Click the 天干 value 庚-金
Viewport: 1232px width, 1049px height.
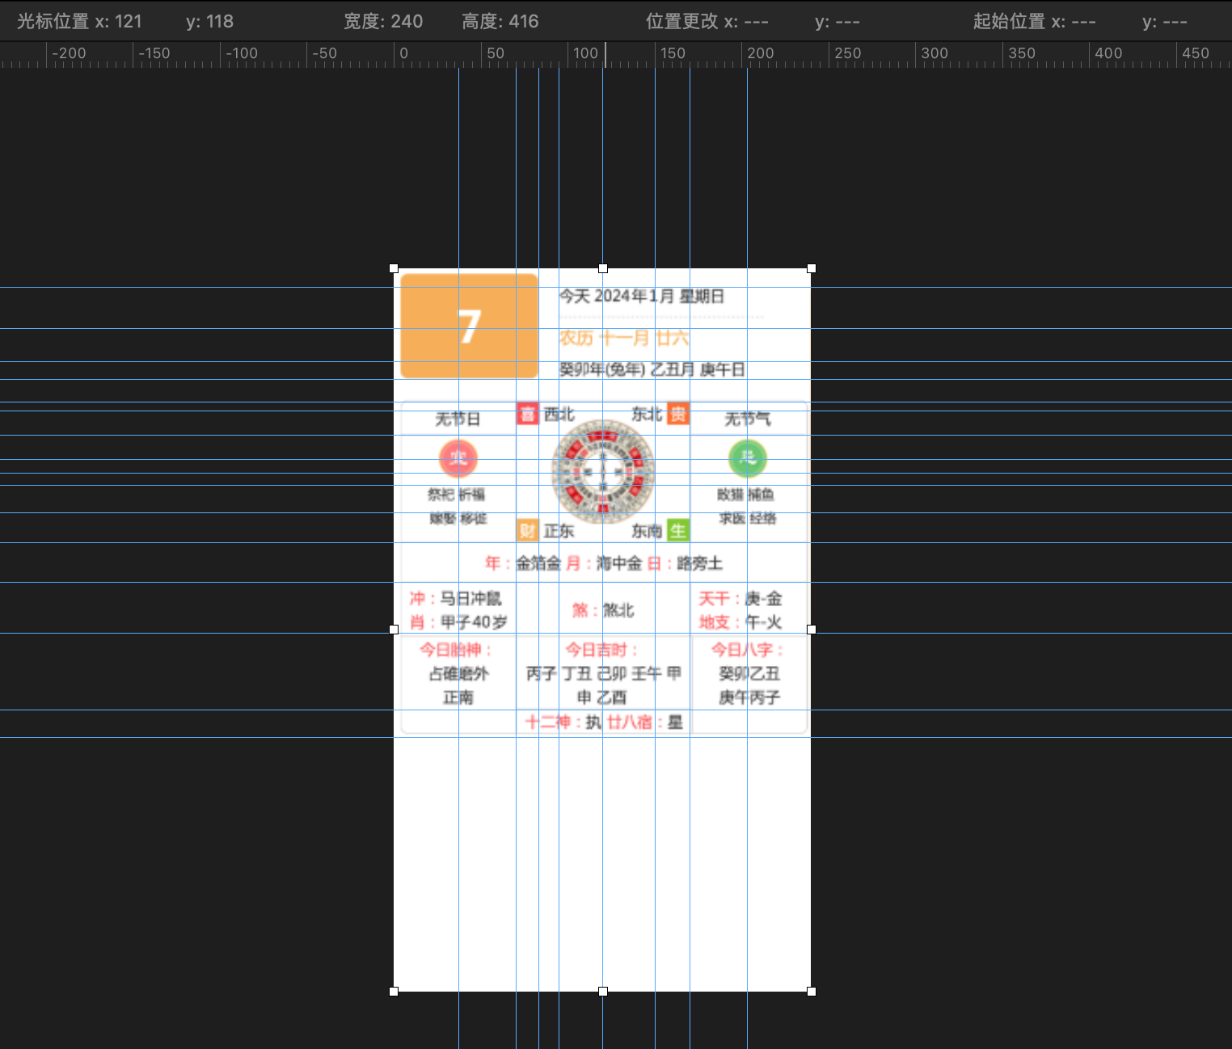click(x=764, y=599)
